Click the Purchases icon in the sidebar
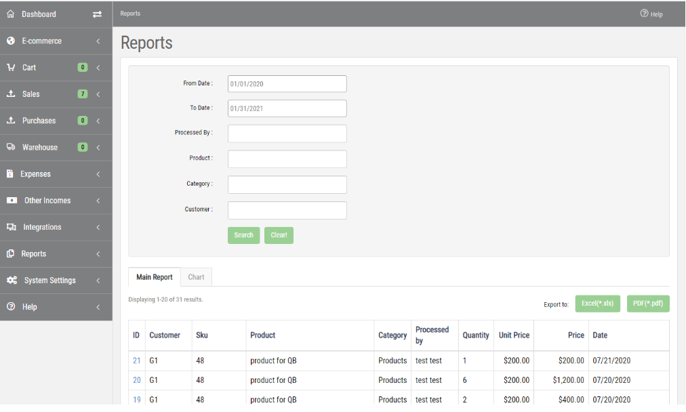The width and height of the screenshot is (686, 412). pyautogui.click(x=10, y=121)
